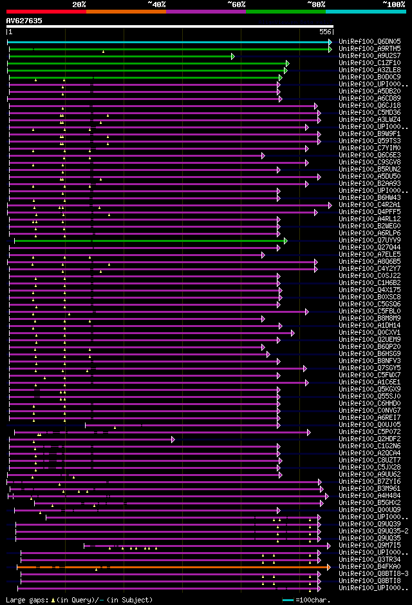Select the UniRef100_A6RLP6 label
The height and width of the screenshot is (605, 412).
click(x=370, y=233)
